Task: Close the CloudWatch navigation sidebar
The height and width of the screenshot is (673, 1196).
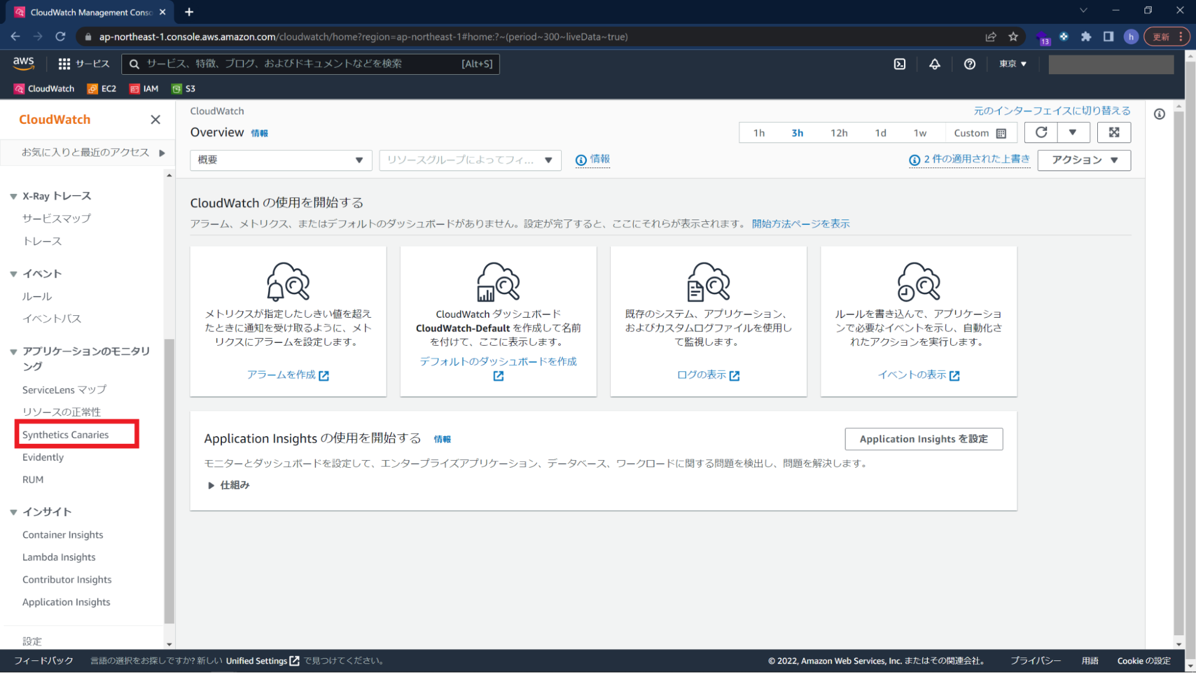Action: pos(156,120)
